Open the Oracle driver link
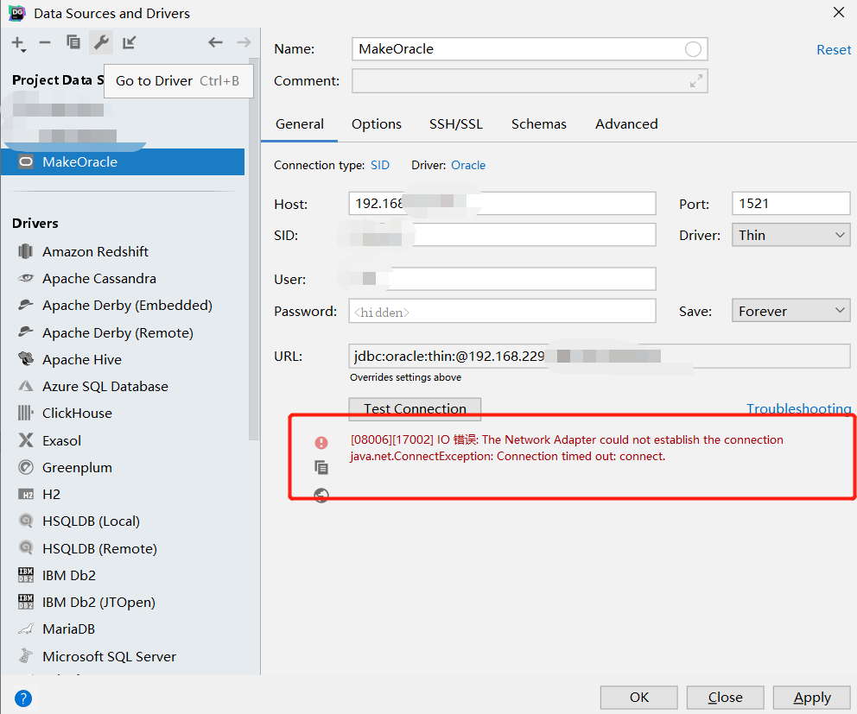The image size is (857, 714). 468,165
